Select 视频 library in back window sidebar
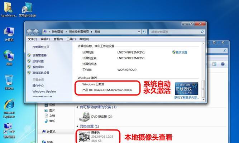 pyautogui.click(x=50, y=105)
